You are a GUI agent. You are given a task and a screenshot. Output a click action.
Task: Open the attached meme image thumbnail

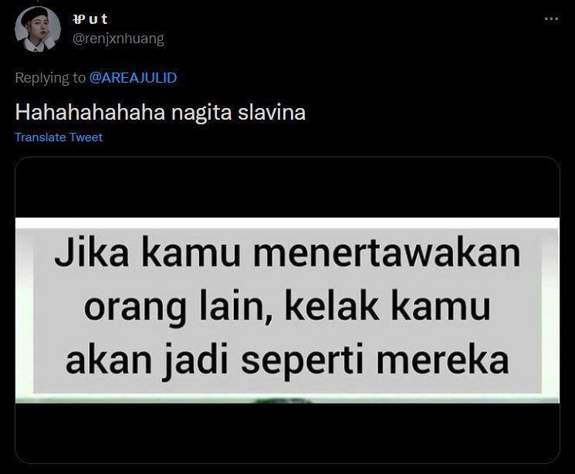pos(287,310)
